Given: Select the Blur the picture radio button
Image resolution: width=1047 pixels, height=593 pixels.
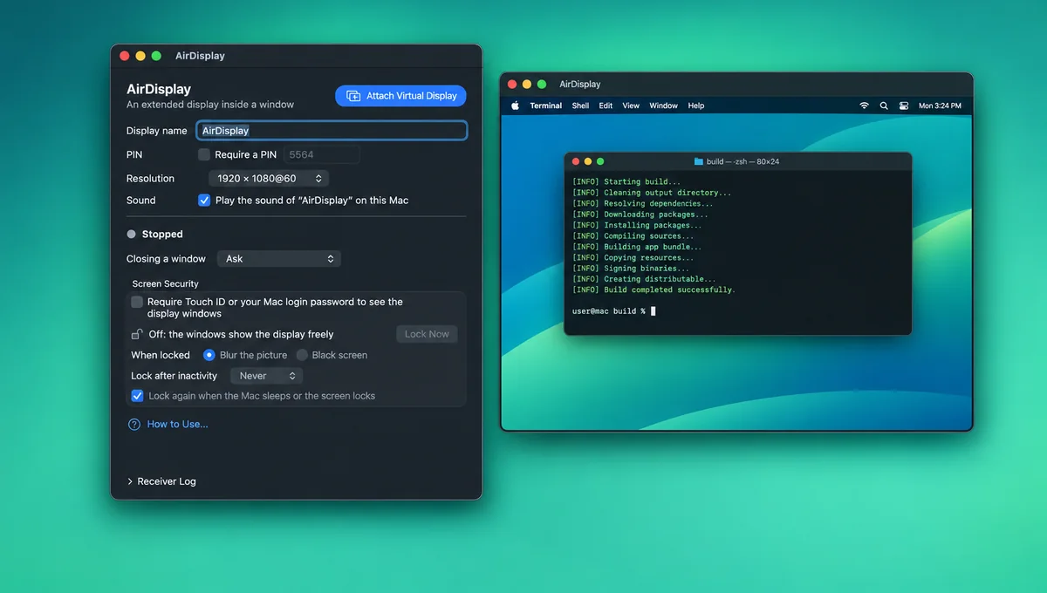Looking at the screenshot, I should [x=209, y=355].
